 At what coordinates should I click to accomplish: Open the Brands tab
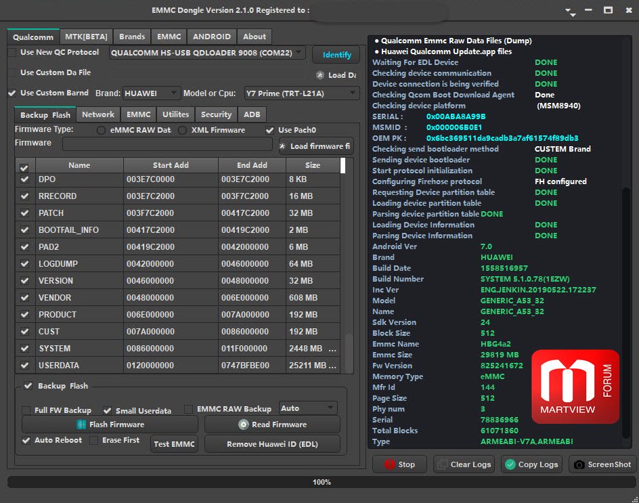[x=132, y=37]
